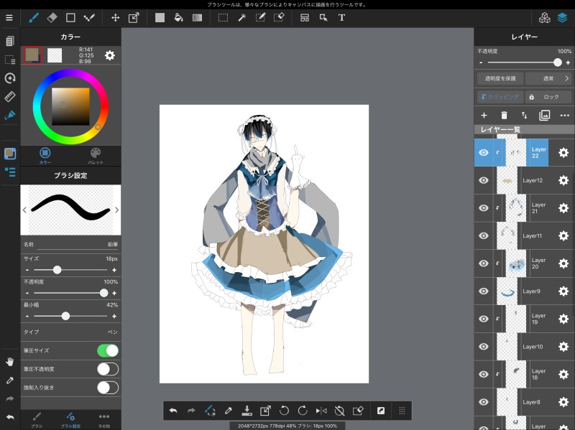
Task: Add a new layer with plus icon
Action: click(484, 116)
